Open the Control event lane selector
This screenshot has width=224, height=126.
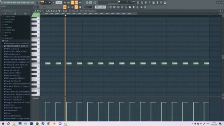pos(35,98)
